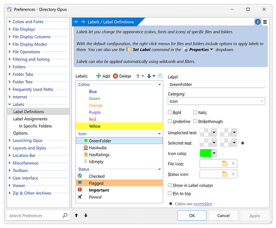Go forward with header right arrow

tap(83, 22)
